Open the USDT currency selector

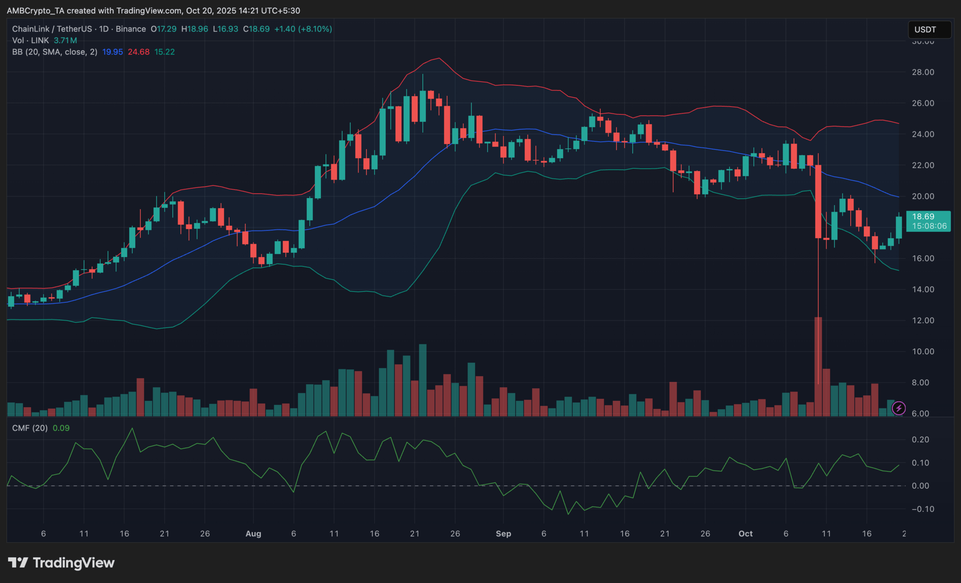[929, 30]
